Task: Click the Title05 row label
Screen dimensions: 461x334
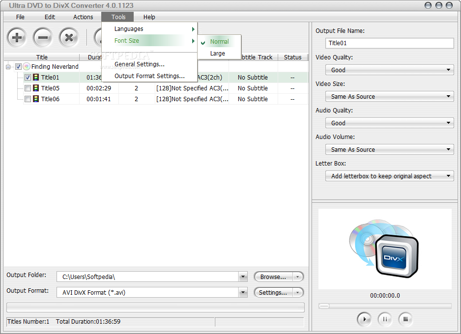Action: click(x=50, y=88)
